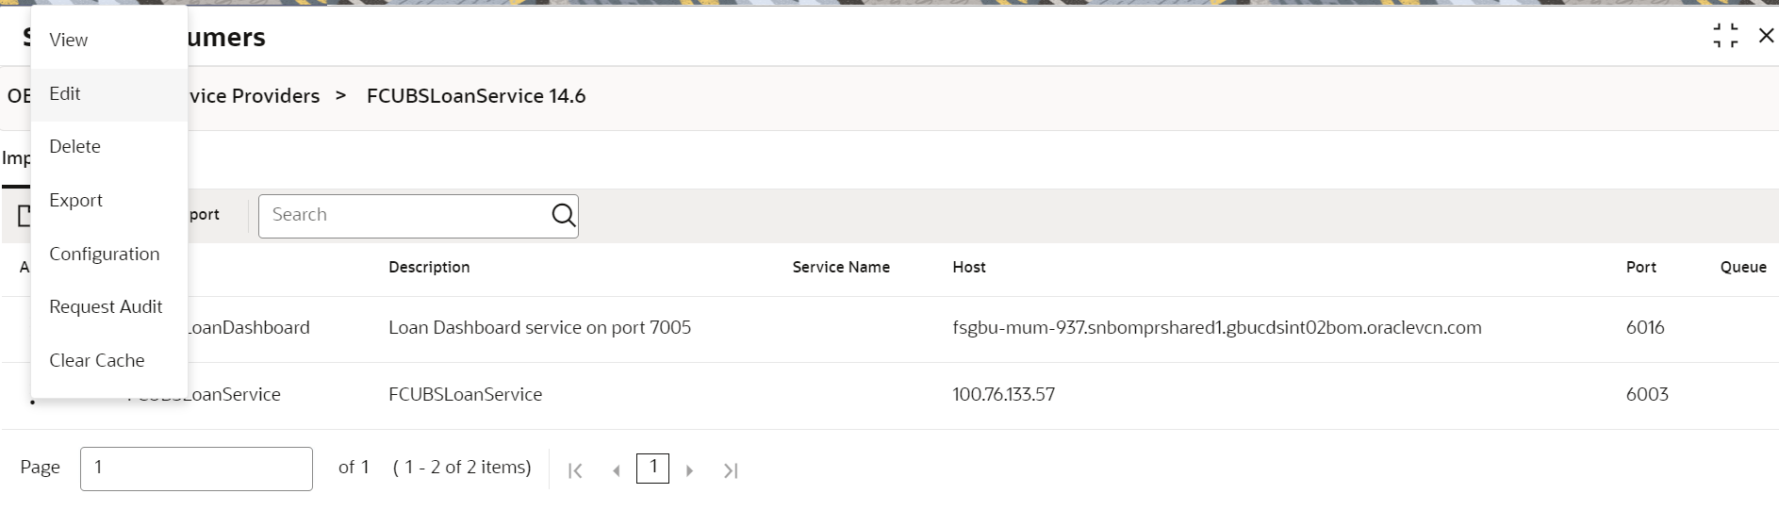Click the FCUBSLoanService 14.6 breadcrumb

coord(476,96)
